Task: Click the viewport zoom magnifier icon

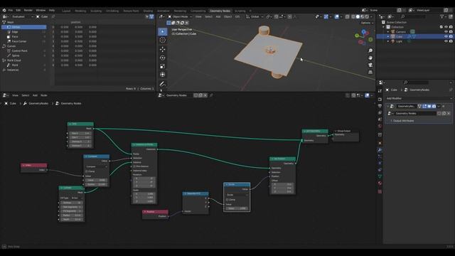Action: pos(370,50)
